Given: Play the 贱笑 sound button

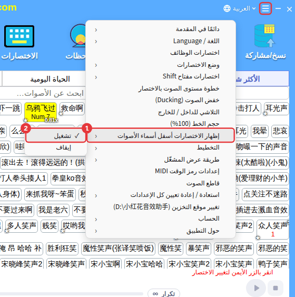Looking at the screenshot, I should 50,226.
